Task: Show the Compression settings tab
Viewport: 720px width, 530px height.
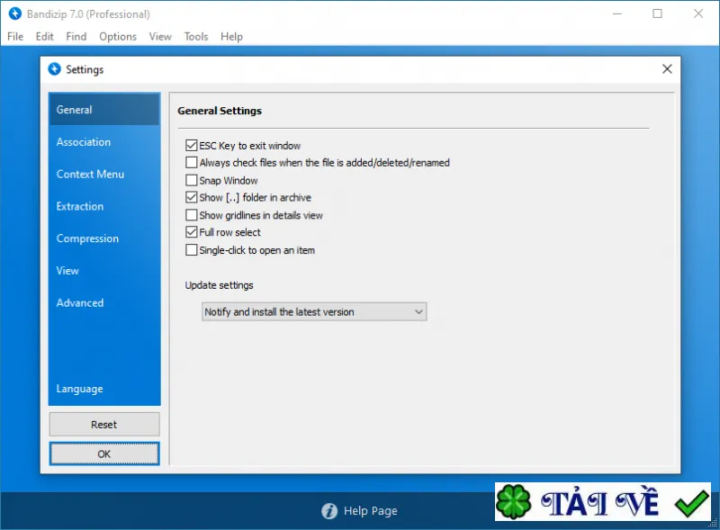Action: coord(104,238)
